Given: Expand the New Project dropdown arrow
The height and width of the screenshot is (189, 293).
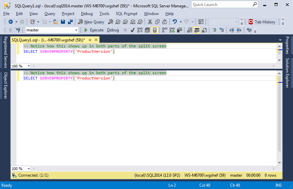Looking at the screenshot, I should (38, 22).
